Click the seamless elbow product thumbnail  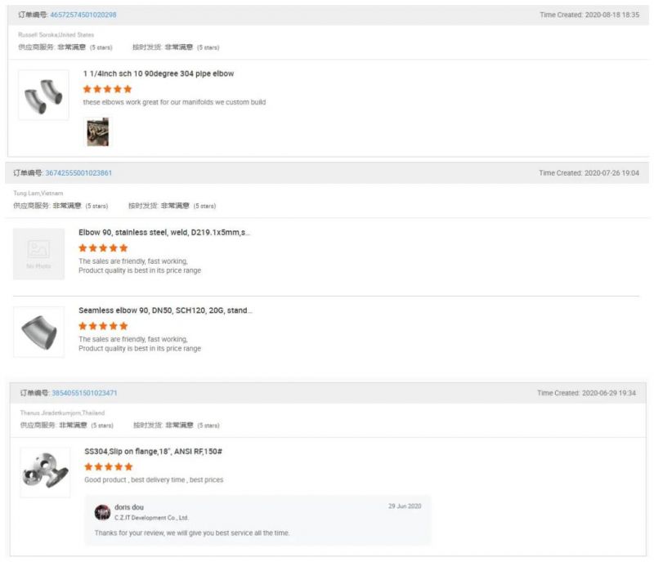[38, 332]
